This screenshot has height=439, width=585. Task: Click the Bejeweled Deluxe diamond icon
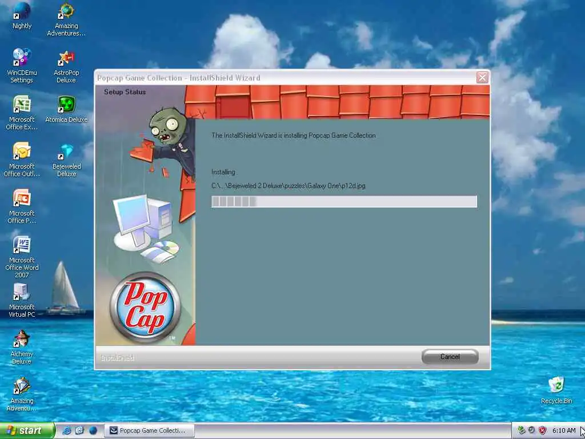[x=66, y=160]
